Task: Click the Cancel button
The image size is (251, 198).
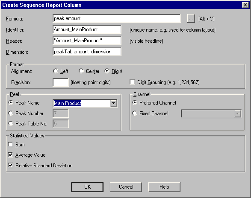Action: pyautogui.click(x=126, y=187)
